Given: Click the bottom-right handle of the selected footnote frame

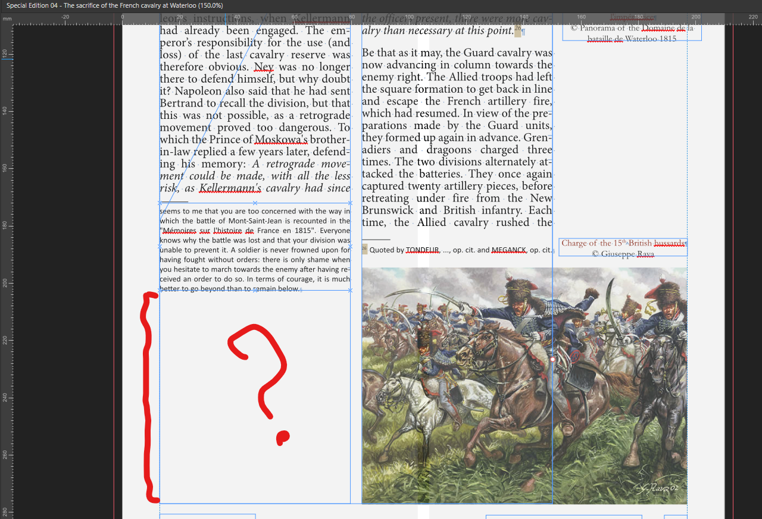Looking at the screenshot, I should pos(350,290).
